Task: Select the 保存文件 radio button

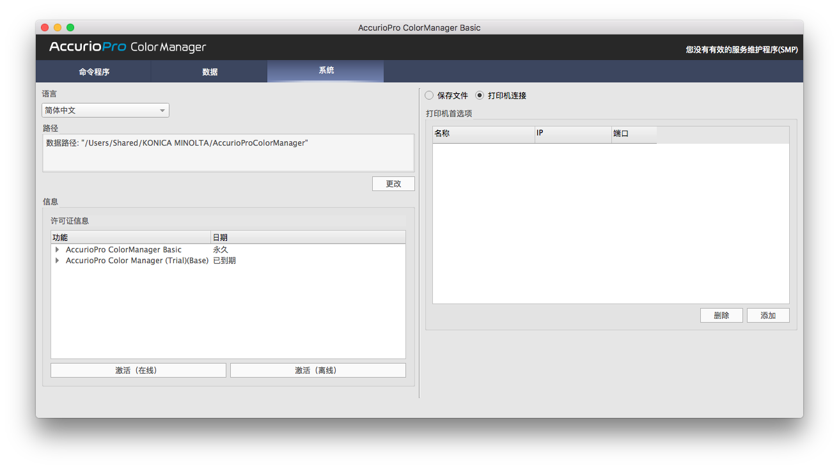Action: click(429, 95)
